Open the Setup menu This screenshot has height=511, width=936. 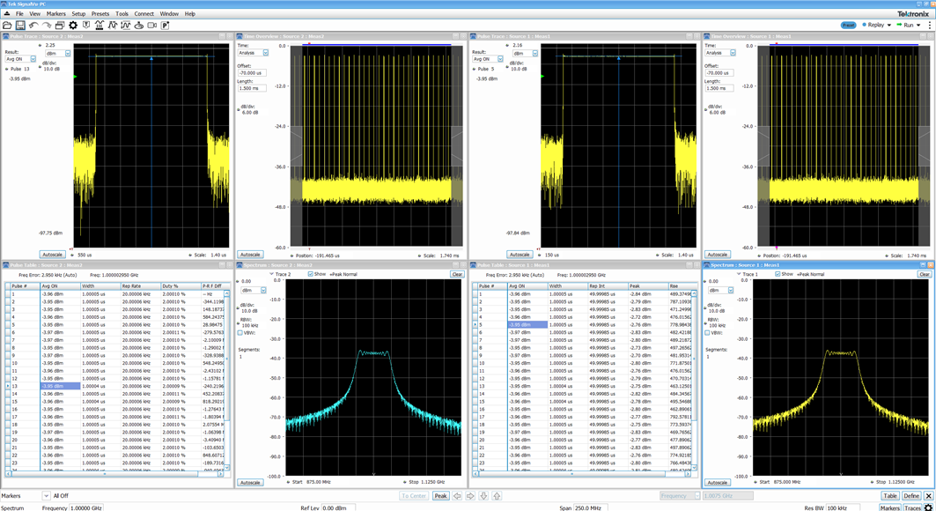(x=78, y=13)
